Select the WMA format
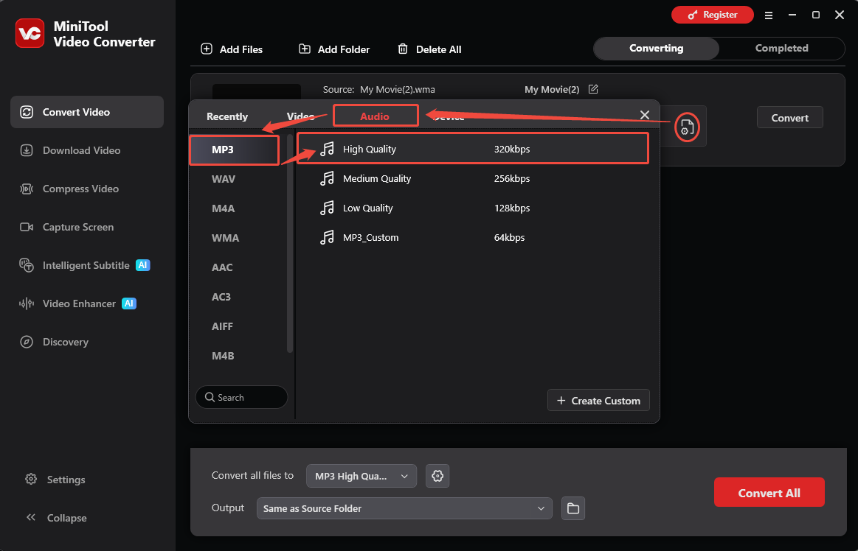 [226, 238]
